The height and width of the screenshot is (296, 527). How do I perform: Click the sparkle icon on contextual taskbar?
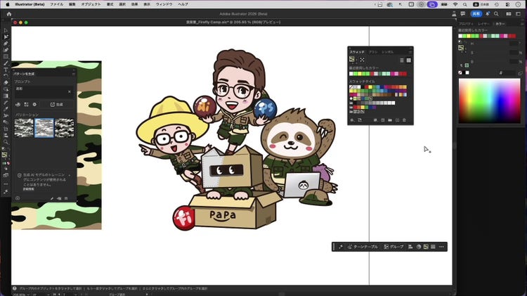point(341,247)
